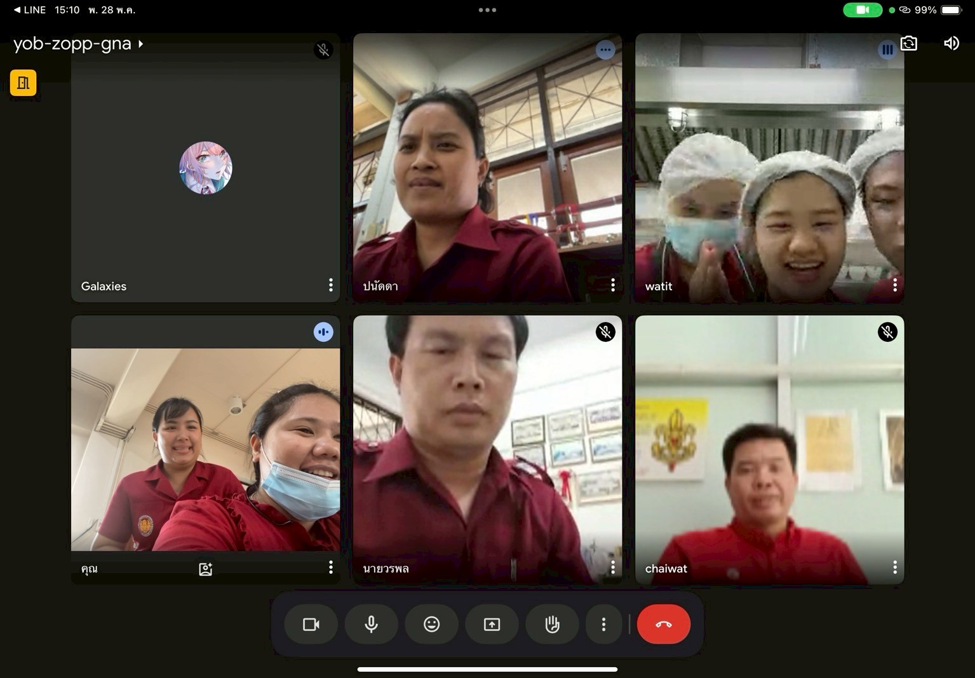The image size is (975, 678).
Task: Select watit's video tile
Action: pos(770,168)
